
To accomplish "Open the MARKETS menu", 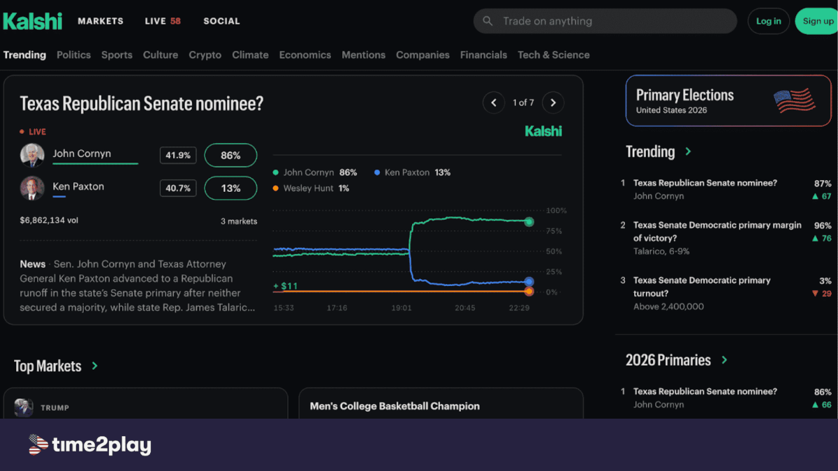I will tap(101, 21).
